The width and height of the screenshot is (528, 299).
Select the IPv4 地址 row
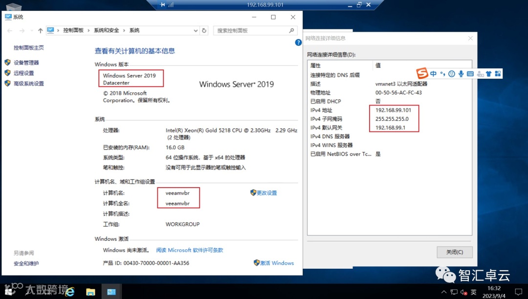click(x=390, y=110)
